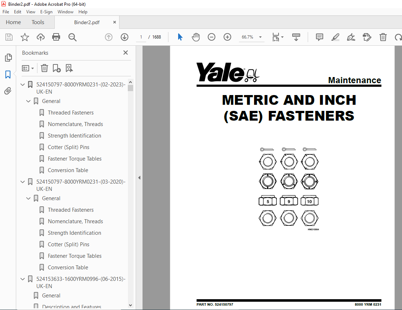
Task: Go to the next page arrow
Action: coord(125,37)
